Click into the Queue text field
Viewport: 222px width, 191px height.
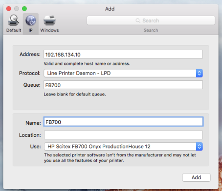coord(123,85)
